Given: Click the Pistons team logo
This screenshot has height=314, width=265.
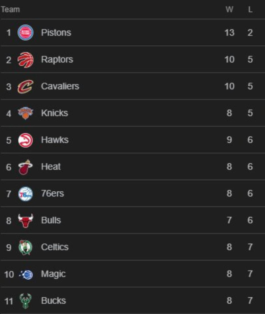Looking at the screenshot, I should point(25,32).
